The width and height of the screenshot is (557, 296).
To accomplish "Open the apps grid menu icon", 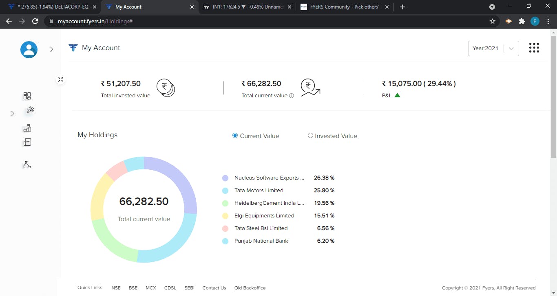I will click(x=534, y=48).
